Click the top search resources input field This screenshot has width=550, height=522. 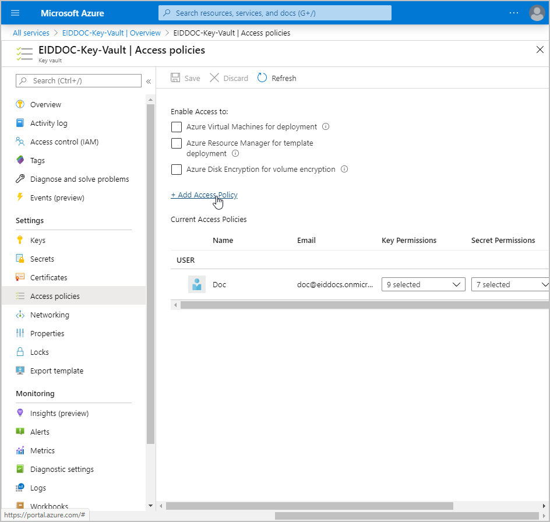pyautogui.click(x=275, y=13)
